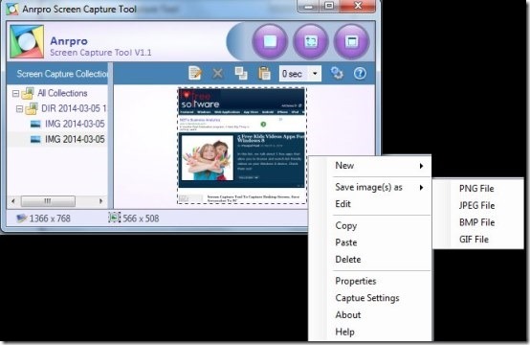This screenshot has height=345, width=530.
Task: Click the horizontal scrollbar thumb in tree
Action: click(48, 201)
